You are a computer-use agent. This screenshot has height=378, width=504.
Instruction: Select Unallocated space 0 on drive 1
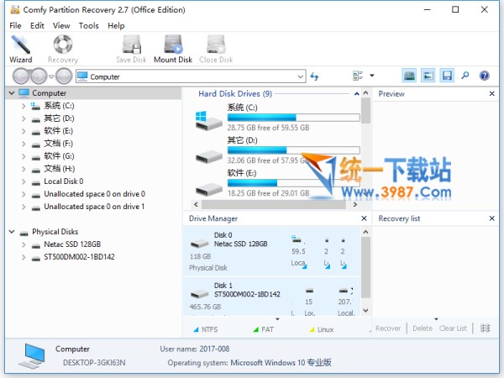[94, 207]
